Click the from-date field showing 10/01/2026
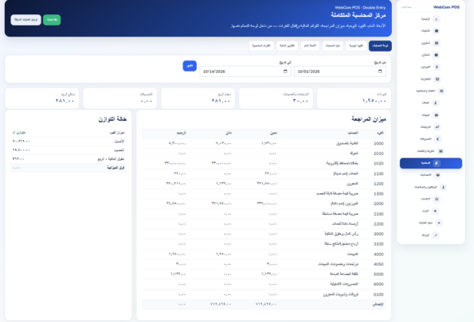 click(x=340, y=72)
